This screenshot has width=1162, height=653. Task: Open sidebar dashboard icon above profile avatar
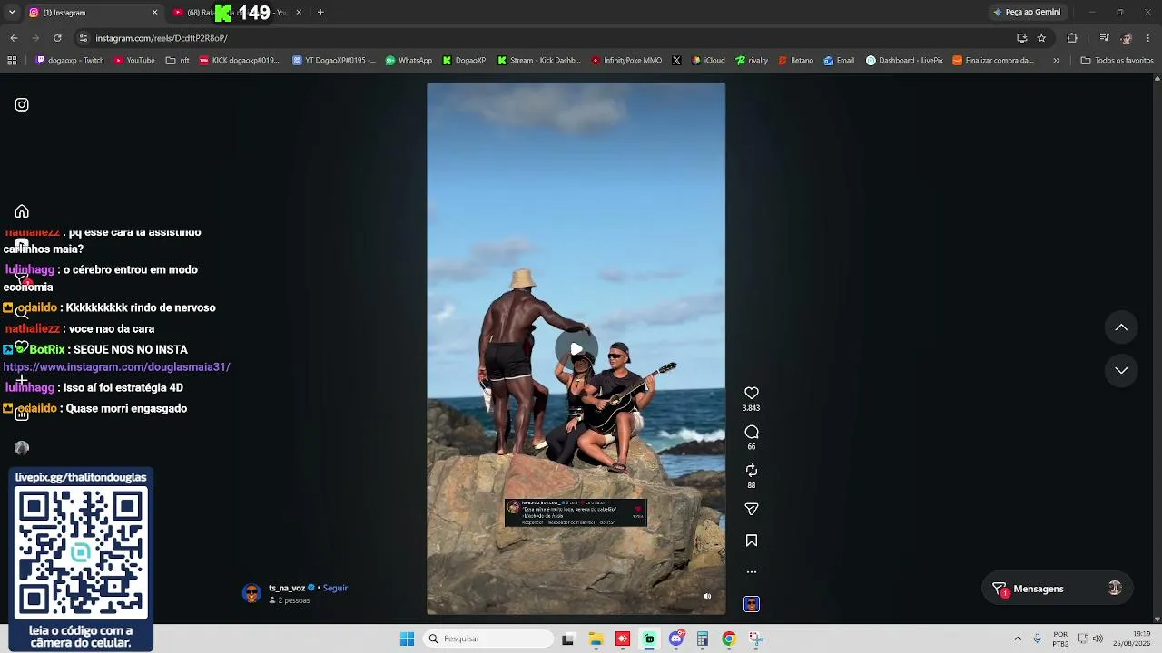(22, 414)
